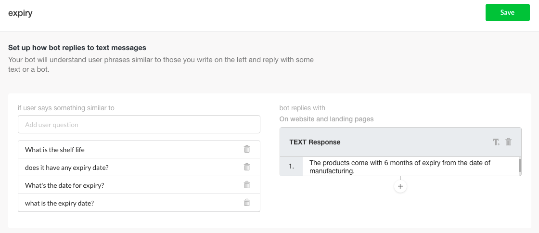Add a text variation with T+ icon
Screen dimensions: 539x233
[x=496, y=142]
